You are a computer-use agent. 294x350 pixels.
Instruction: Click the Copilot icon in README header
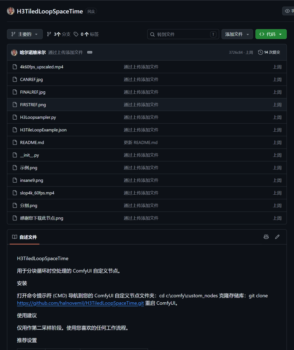click(266, 237)
